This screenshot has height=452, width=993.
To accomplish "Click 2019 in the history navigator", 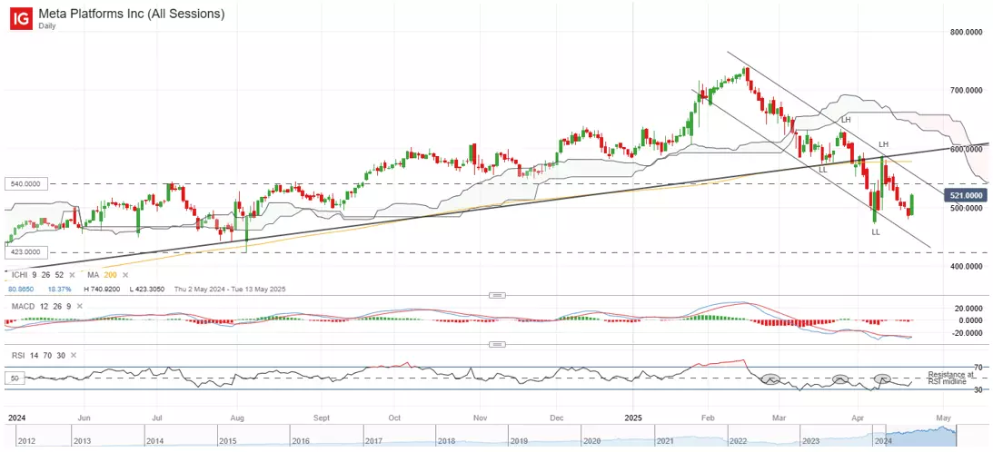I will [520, 440].
